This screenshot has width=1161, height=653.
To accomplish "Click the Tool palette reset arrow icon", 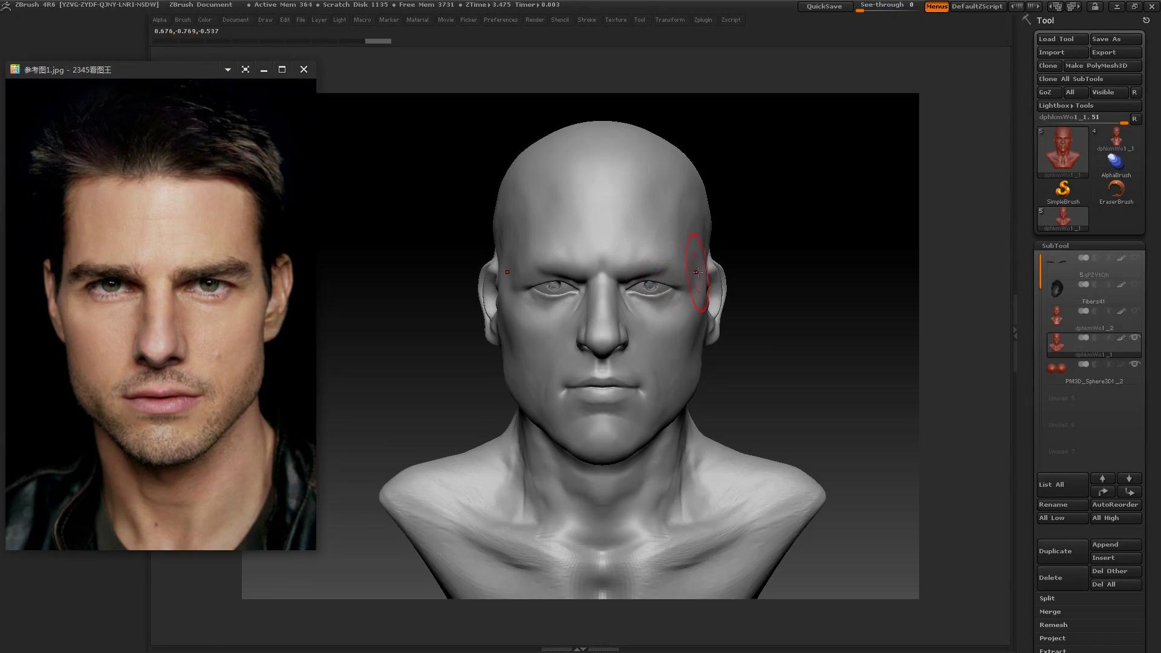I will point(1146,21).
